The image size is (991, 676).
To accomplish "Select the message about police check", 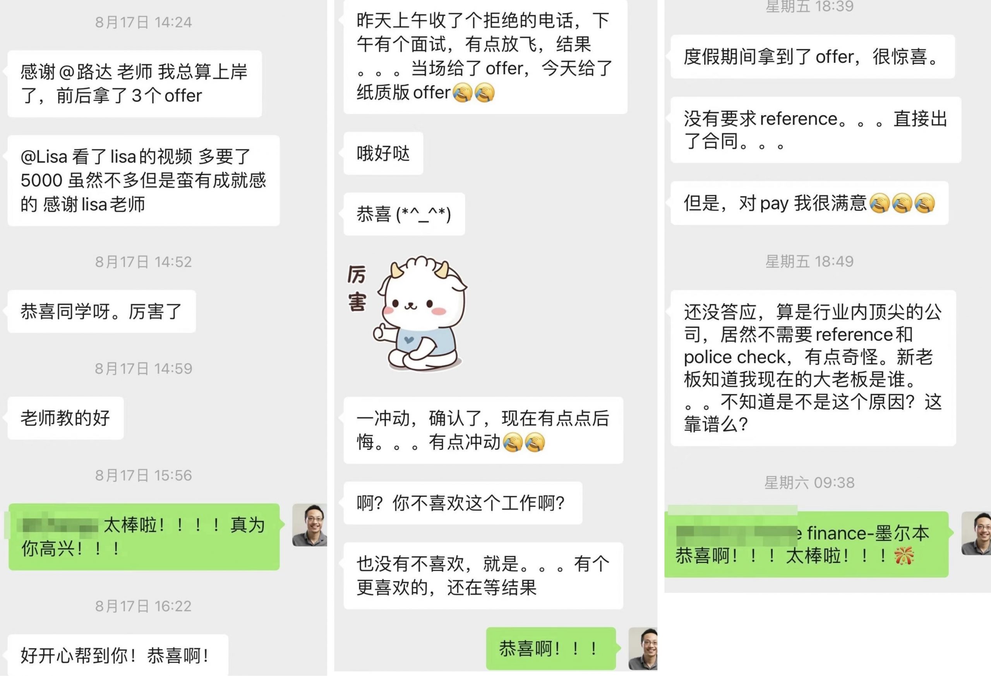I will [x=813, y=368].
